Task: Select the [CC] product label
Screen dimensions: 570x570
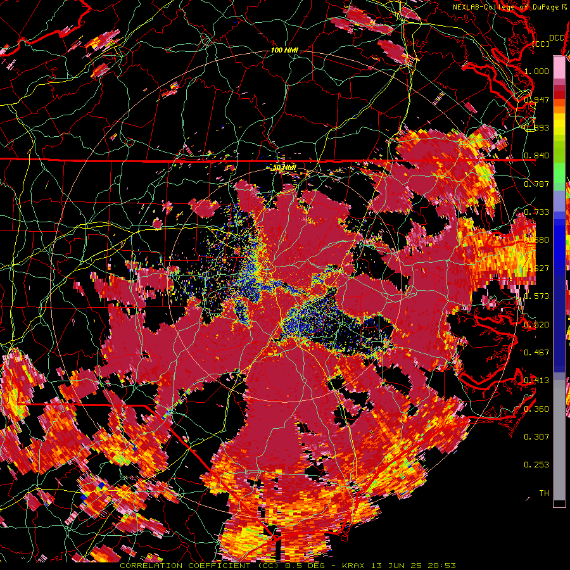Action: coord(541,44)
